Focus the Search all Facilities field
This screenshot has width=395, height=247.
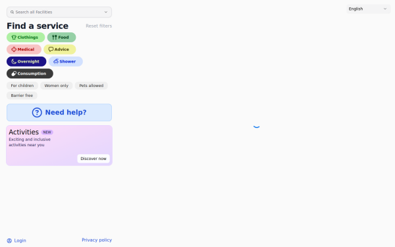(x=59, y=12)
